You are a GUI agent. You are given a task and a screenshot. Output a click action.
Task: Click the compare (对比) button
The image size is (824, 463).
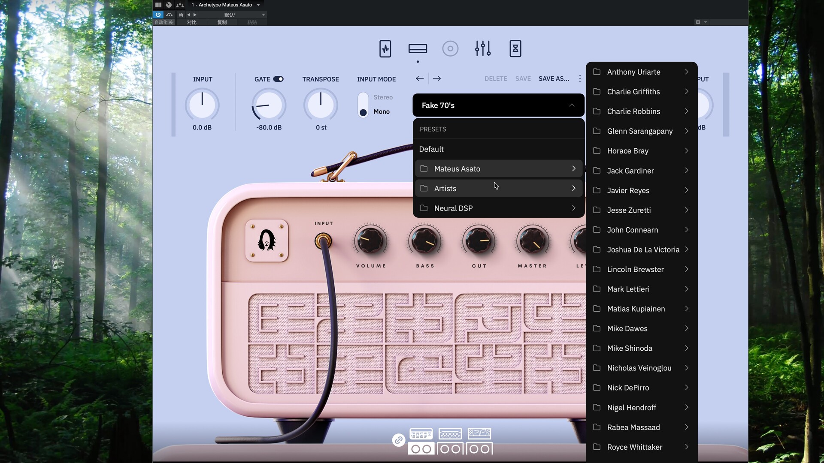(192, 22)
